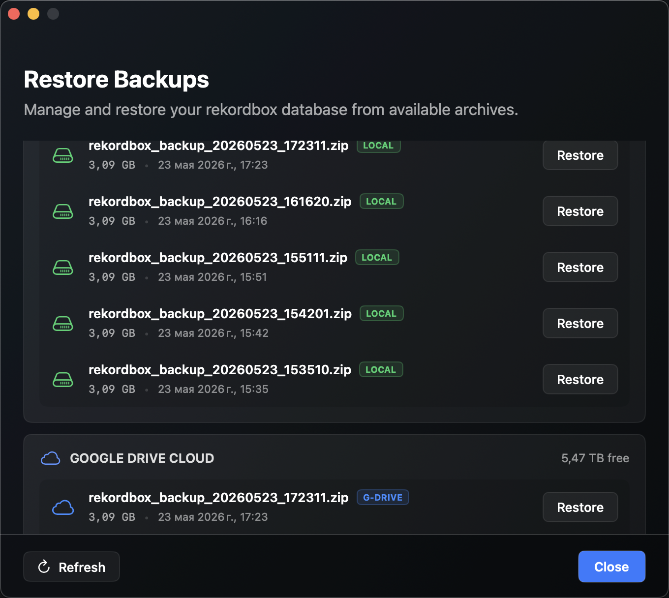Click the LOCAL badge on the 154201 backup
This screenshot has height=598, width=669.
coord(382,314)
